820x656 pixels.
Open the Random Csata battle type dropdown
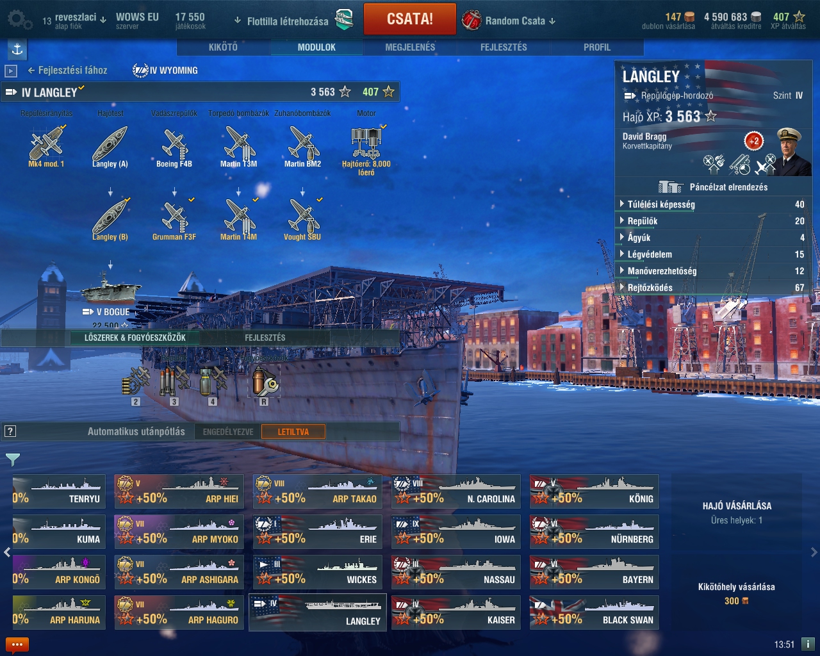(508, 20)
